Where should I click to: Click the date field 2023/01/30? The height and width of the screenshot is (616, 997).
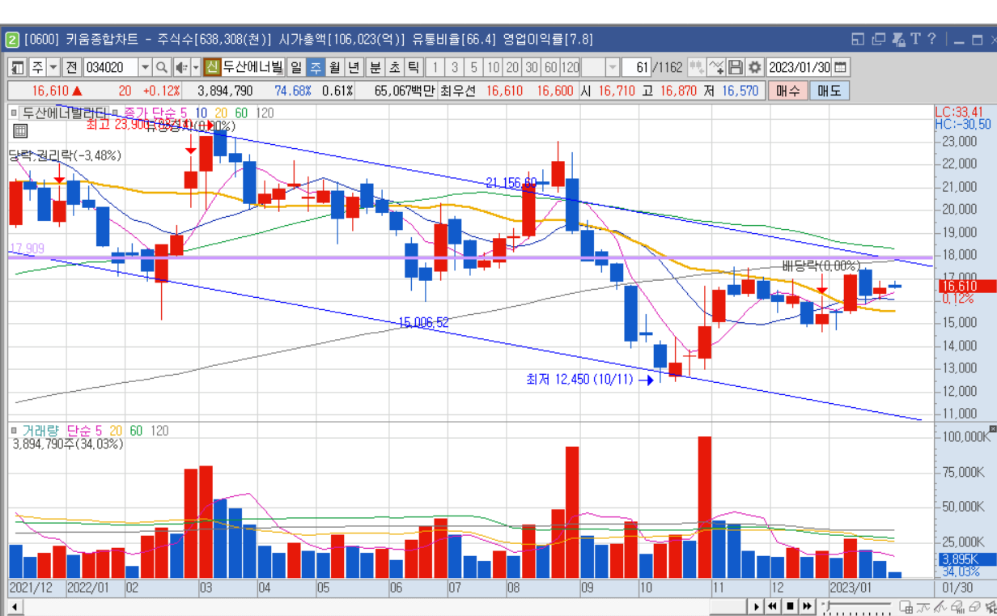[x=799, y=67]
